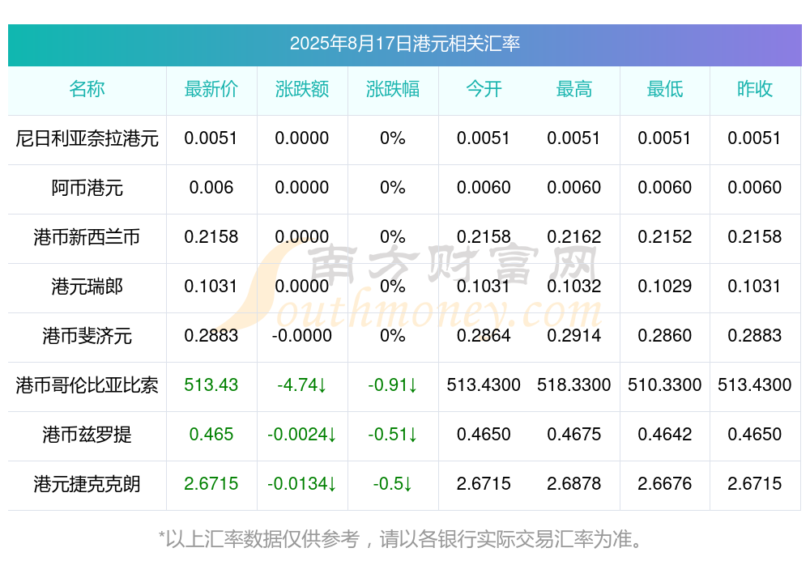Select the high value 0.2162
The width and height of the screenshot is (810, 565).
[574, 237]
